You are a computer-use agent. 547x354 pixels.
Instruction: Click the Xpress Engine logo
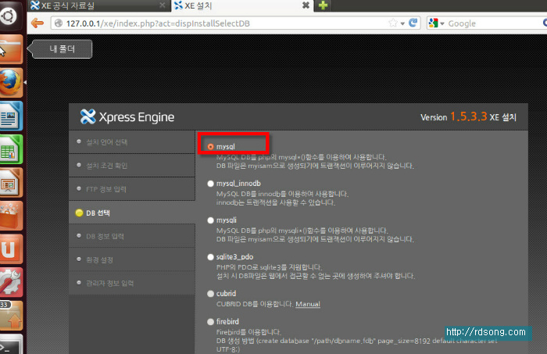point(127,117)
